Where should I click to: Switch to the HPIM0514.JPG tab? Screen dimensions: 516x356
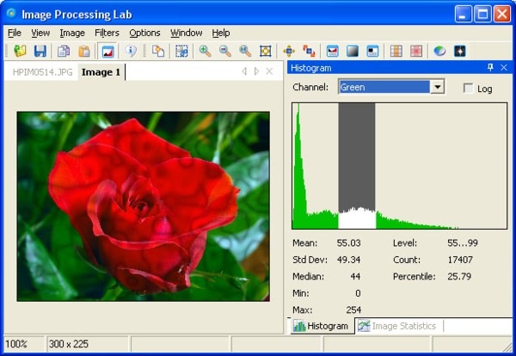pyautogui.click(x=42, y=72)
